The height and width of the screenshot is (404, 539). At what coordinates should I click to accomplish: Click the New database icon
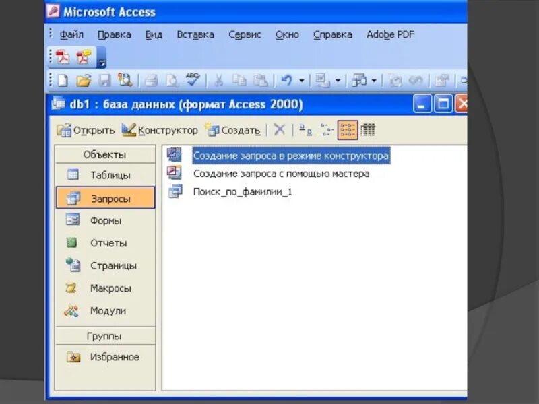(63, 81)
